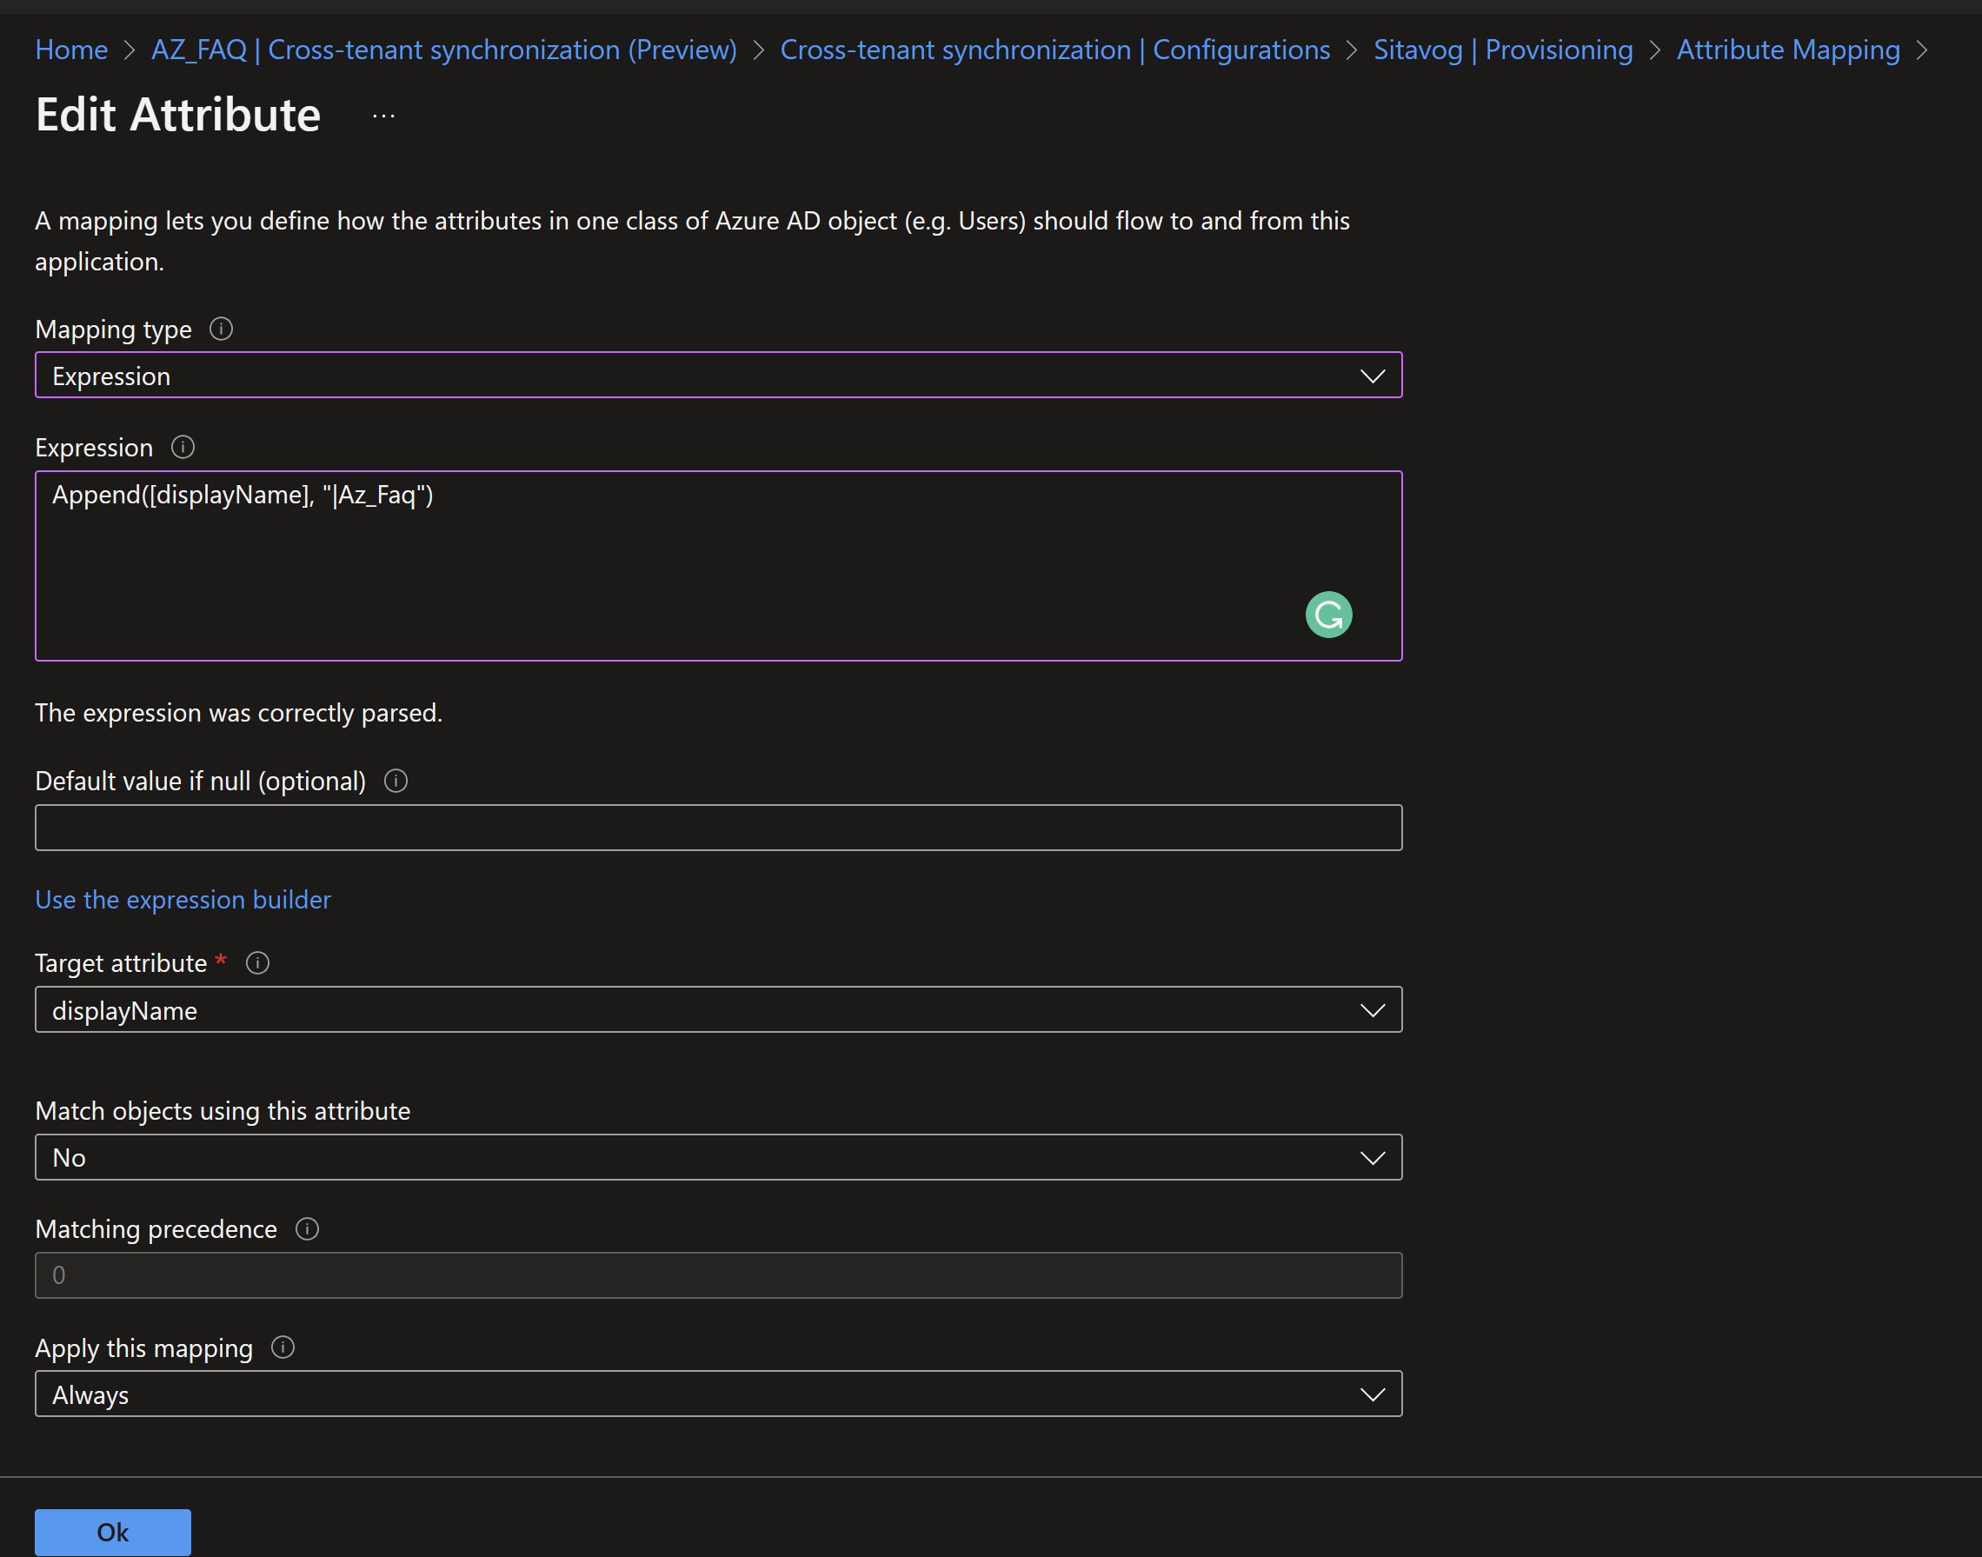
Task: Return to Attribute Mapping breadcrumb
Action: (x=1788, y=50)
